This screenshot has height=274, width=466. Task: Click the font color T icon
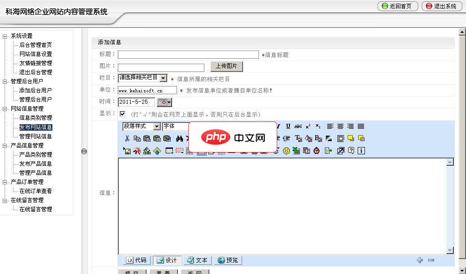pyautogui.click(x=298, y=138)
